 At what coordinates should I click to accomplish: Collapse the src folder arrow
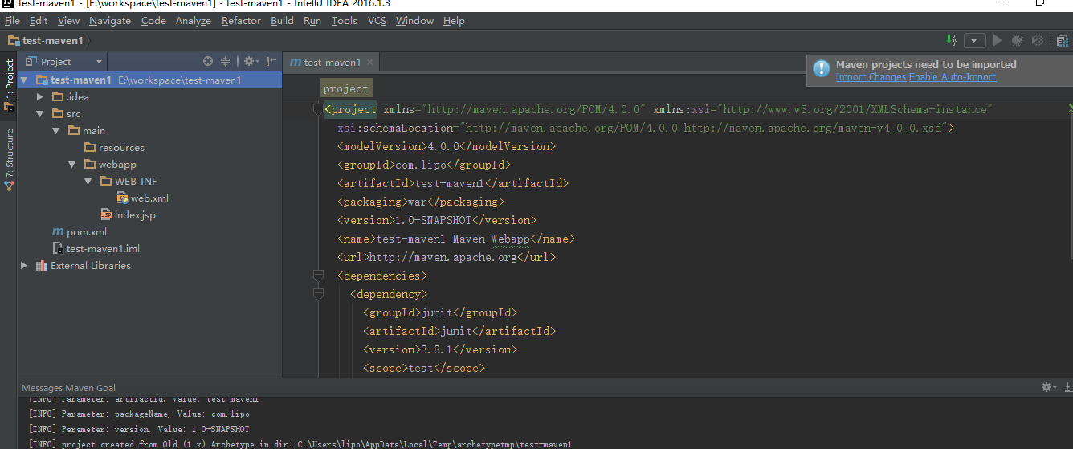40,113
